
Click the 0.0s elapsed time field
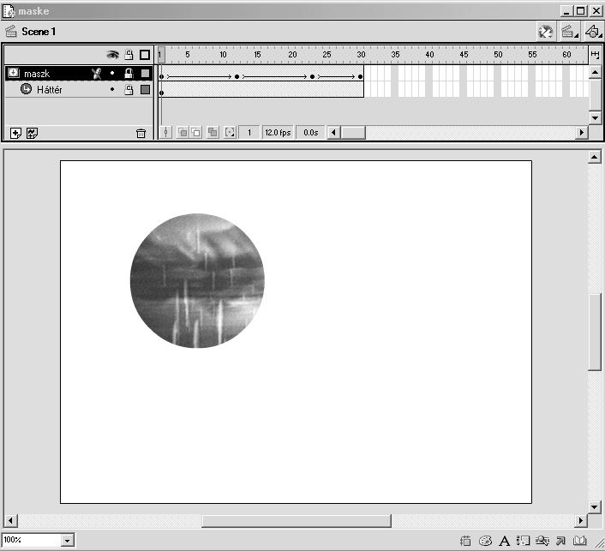click(310, 133)
